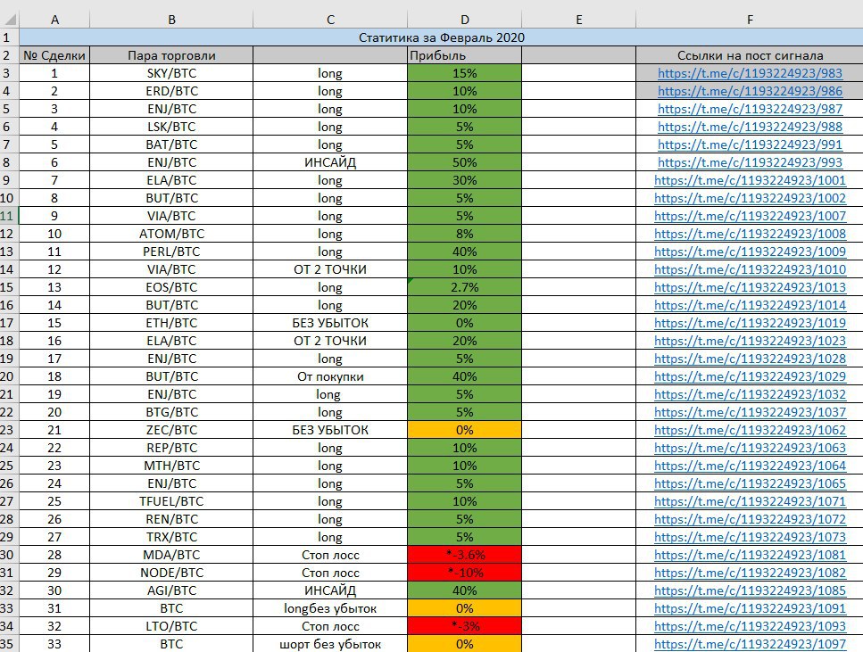Click the Ссылки на пост сигнала header

[750, 55]
